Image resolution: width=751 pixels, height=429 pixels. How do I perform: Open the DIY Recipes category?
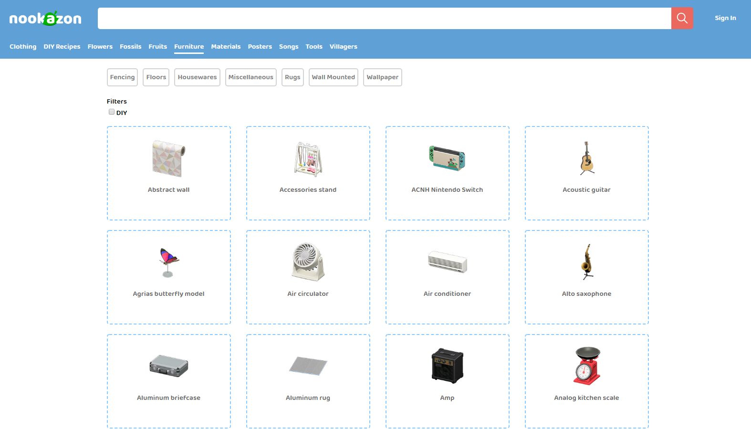point(62,46)
